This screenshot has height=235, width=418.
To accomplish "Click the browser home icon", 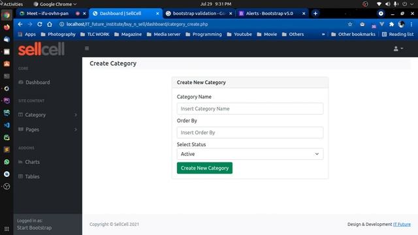I will click(50, 24).
